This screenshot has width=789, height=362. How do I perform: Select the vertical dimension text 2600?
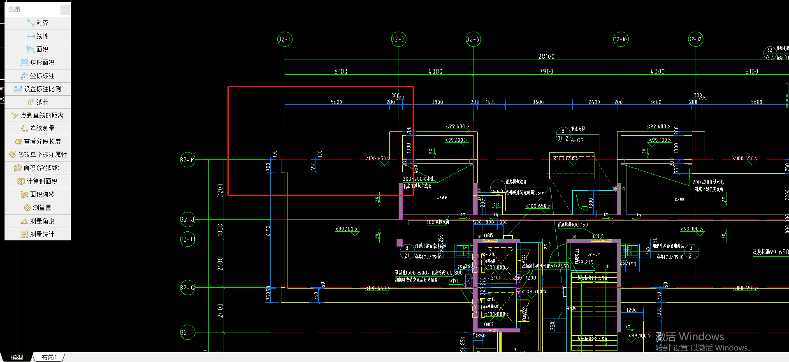point(220,263)
